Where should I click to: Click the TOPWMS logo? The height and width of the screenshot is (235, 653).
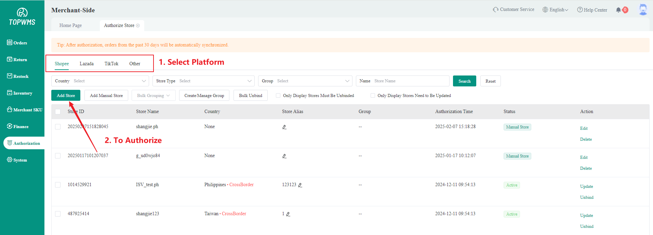(22, 17)
